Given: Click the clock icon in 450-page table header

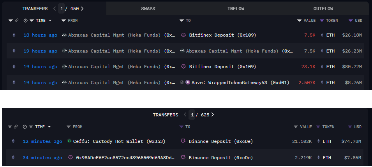Looking at the screenshot, I should coord(25,21).
